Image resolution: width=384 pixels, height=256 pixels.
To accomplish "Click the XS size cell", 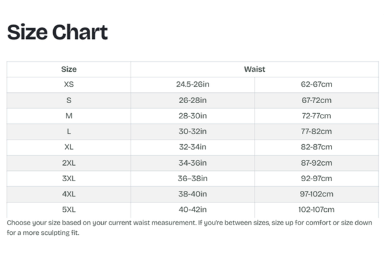I will (69, 85).
